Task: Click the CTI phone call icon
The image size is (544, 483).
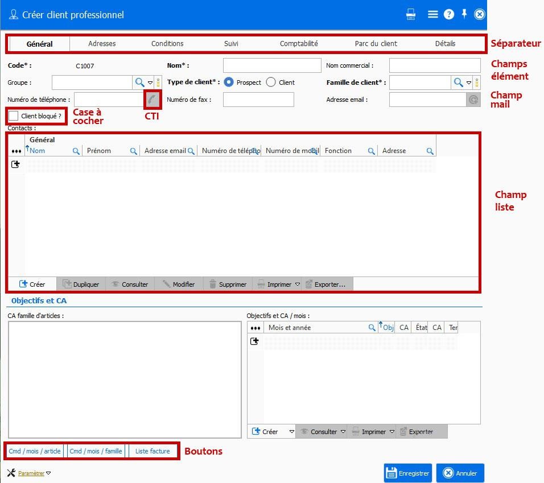Action: [152, 100]
